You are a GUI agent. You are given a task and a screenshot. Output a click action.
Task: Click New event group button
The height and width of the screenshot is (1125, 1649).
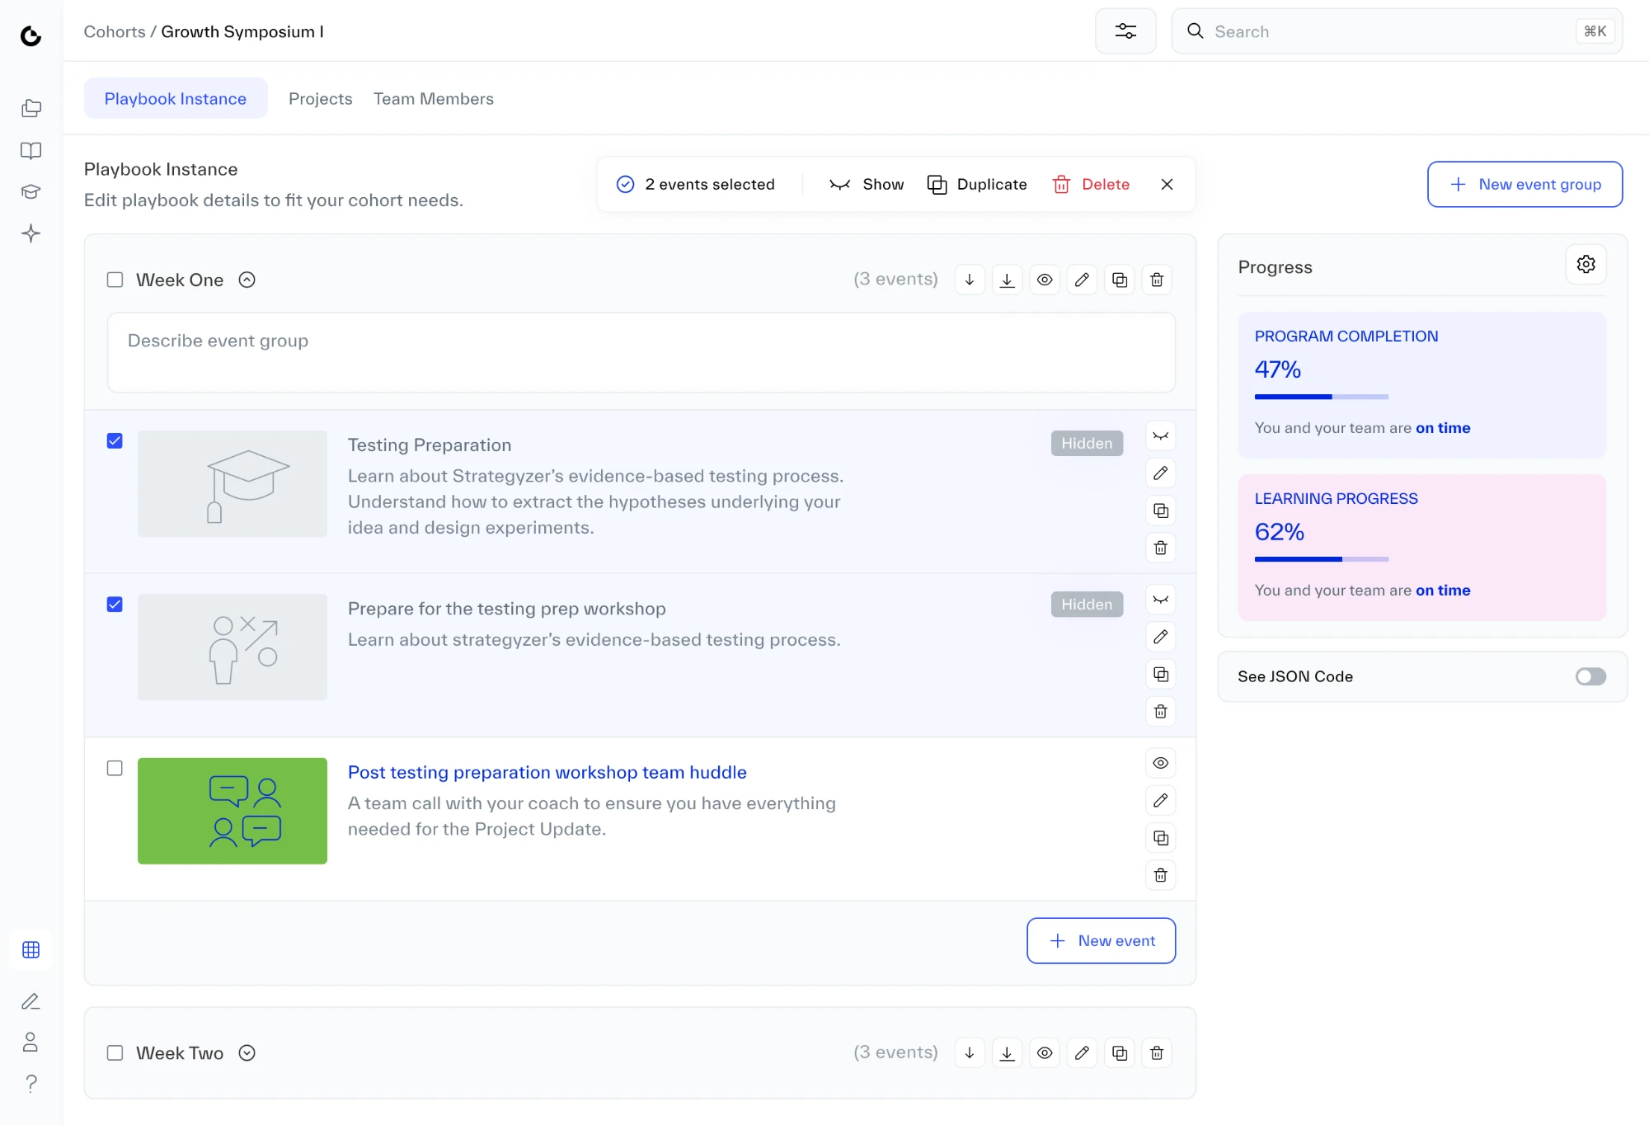tap(1525, 184)
